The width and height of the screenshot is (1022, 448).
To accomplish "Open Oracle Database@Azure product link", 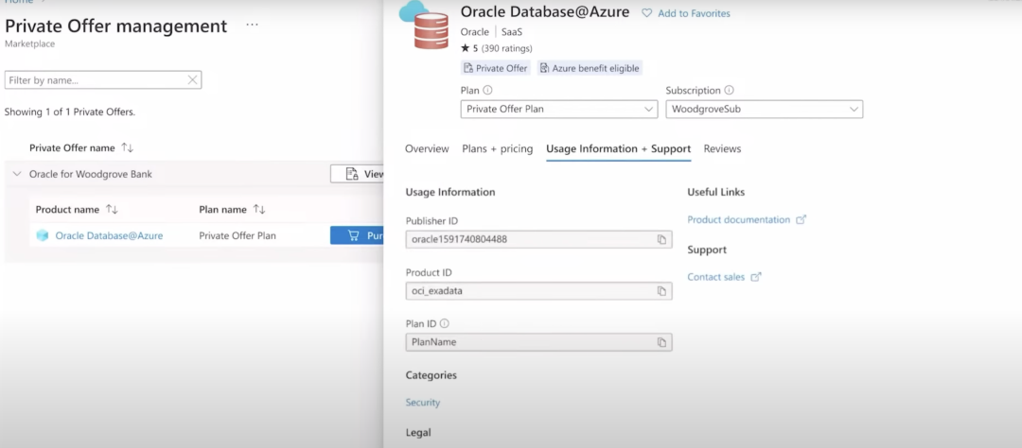I will point(109,235).
